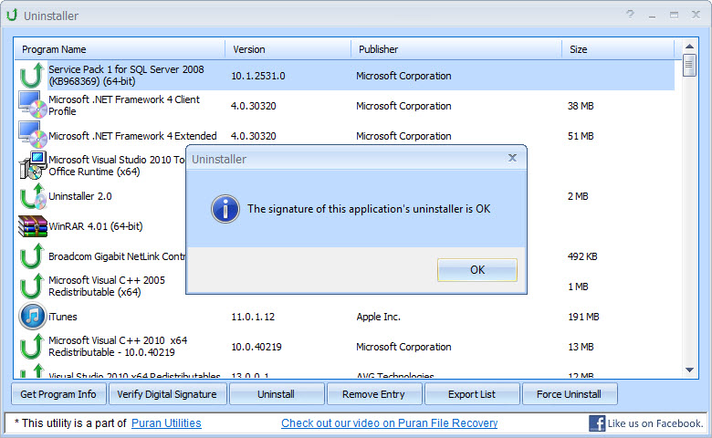Screen dimensions: 712x438
Task: Close the signature dialog with X
Action: [512, 158]
